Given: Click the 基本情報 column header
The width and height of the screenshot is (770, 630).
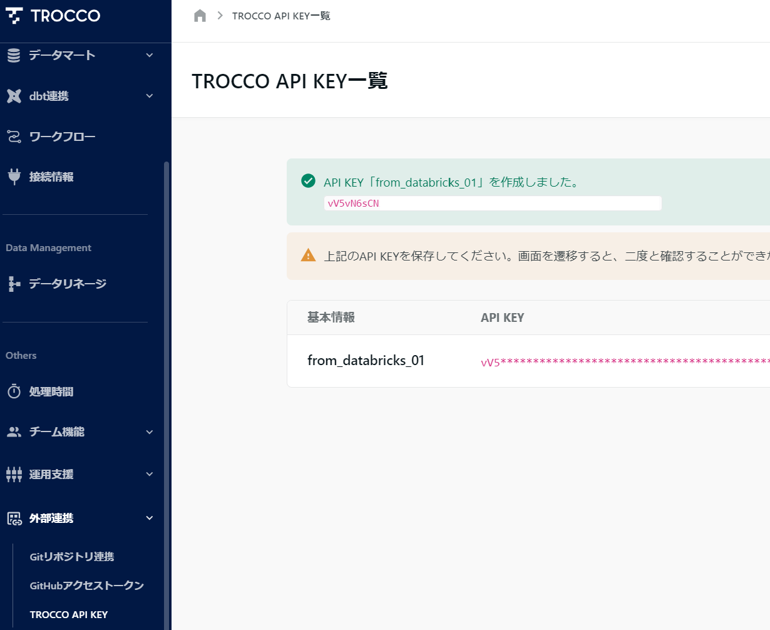Looking at the screenshot, I should click(331, 318).
